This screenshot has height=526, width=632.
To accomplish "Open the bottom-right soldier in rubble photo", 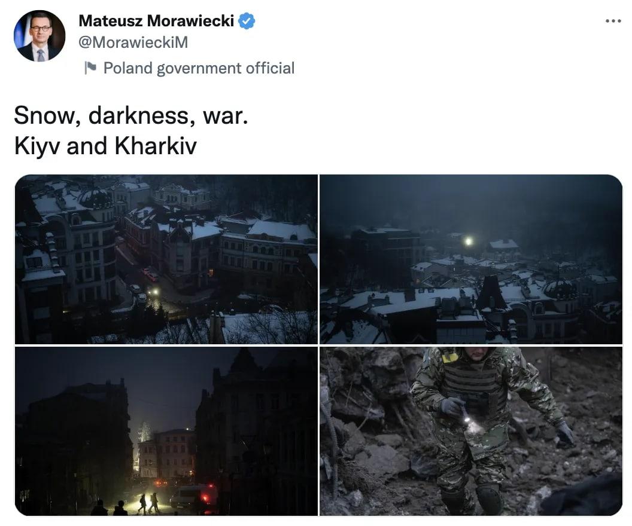I will (471, 431).
